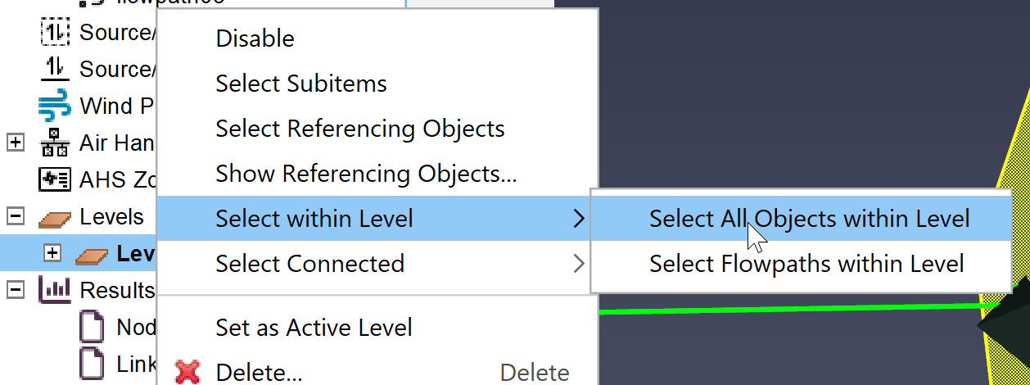Image resolution: width=1030 pixels, height=385 pixels.
Task: Choose Select All Objects within Level
Action: click(802, 219)
